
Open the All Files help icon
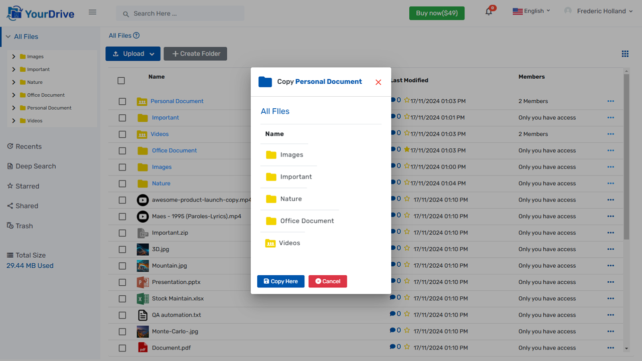coord(136,35)
